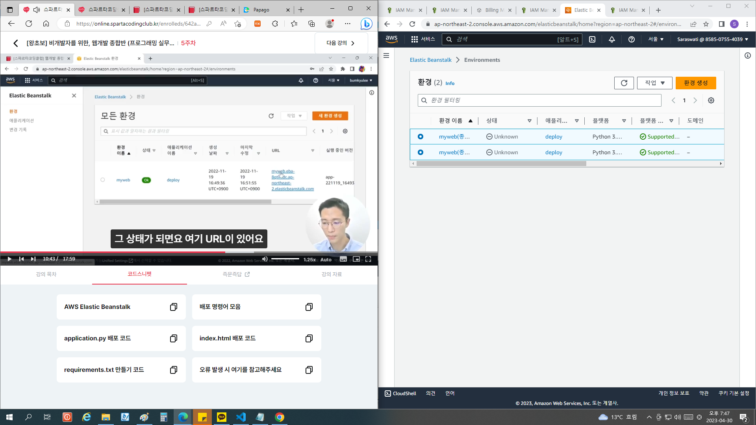Open 서울 region selector dropdown
756x425 pixels.
point(656,39)
